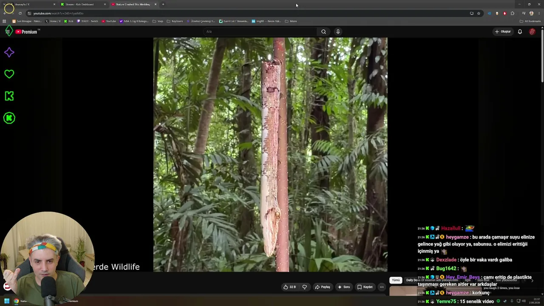Open the blue speaker extension icon
This screenshot has height=306, width=544.
pos(489,13)
